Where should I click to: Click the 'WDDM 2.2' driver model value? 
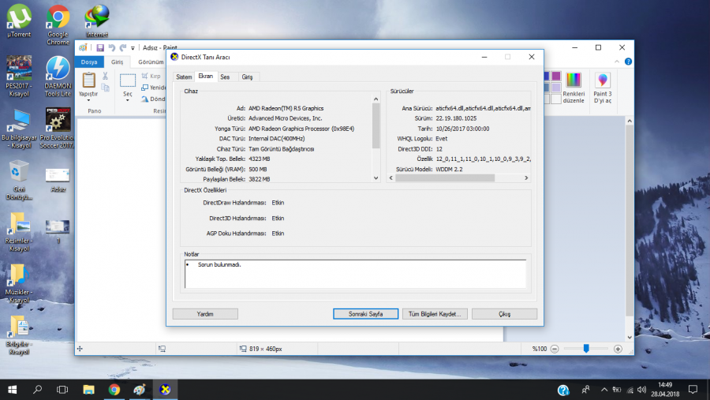tap(449, 170)
